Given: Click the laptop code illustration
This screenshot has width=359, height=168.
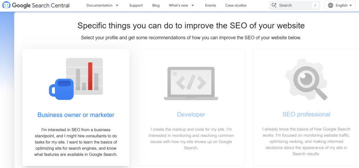Looking at the screenshot, I should click(x=191, y=83).
